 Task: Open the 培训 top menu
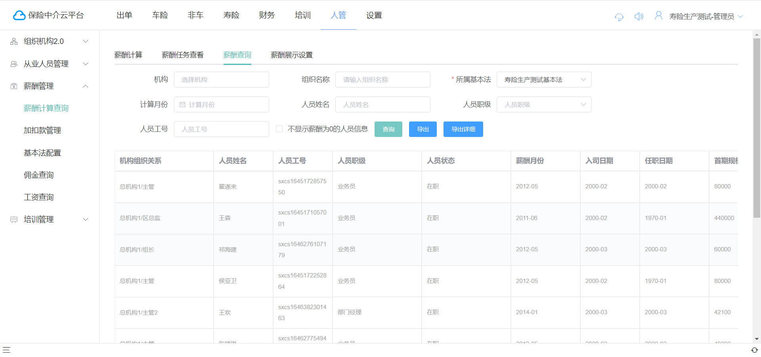click(303, 15)
